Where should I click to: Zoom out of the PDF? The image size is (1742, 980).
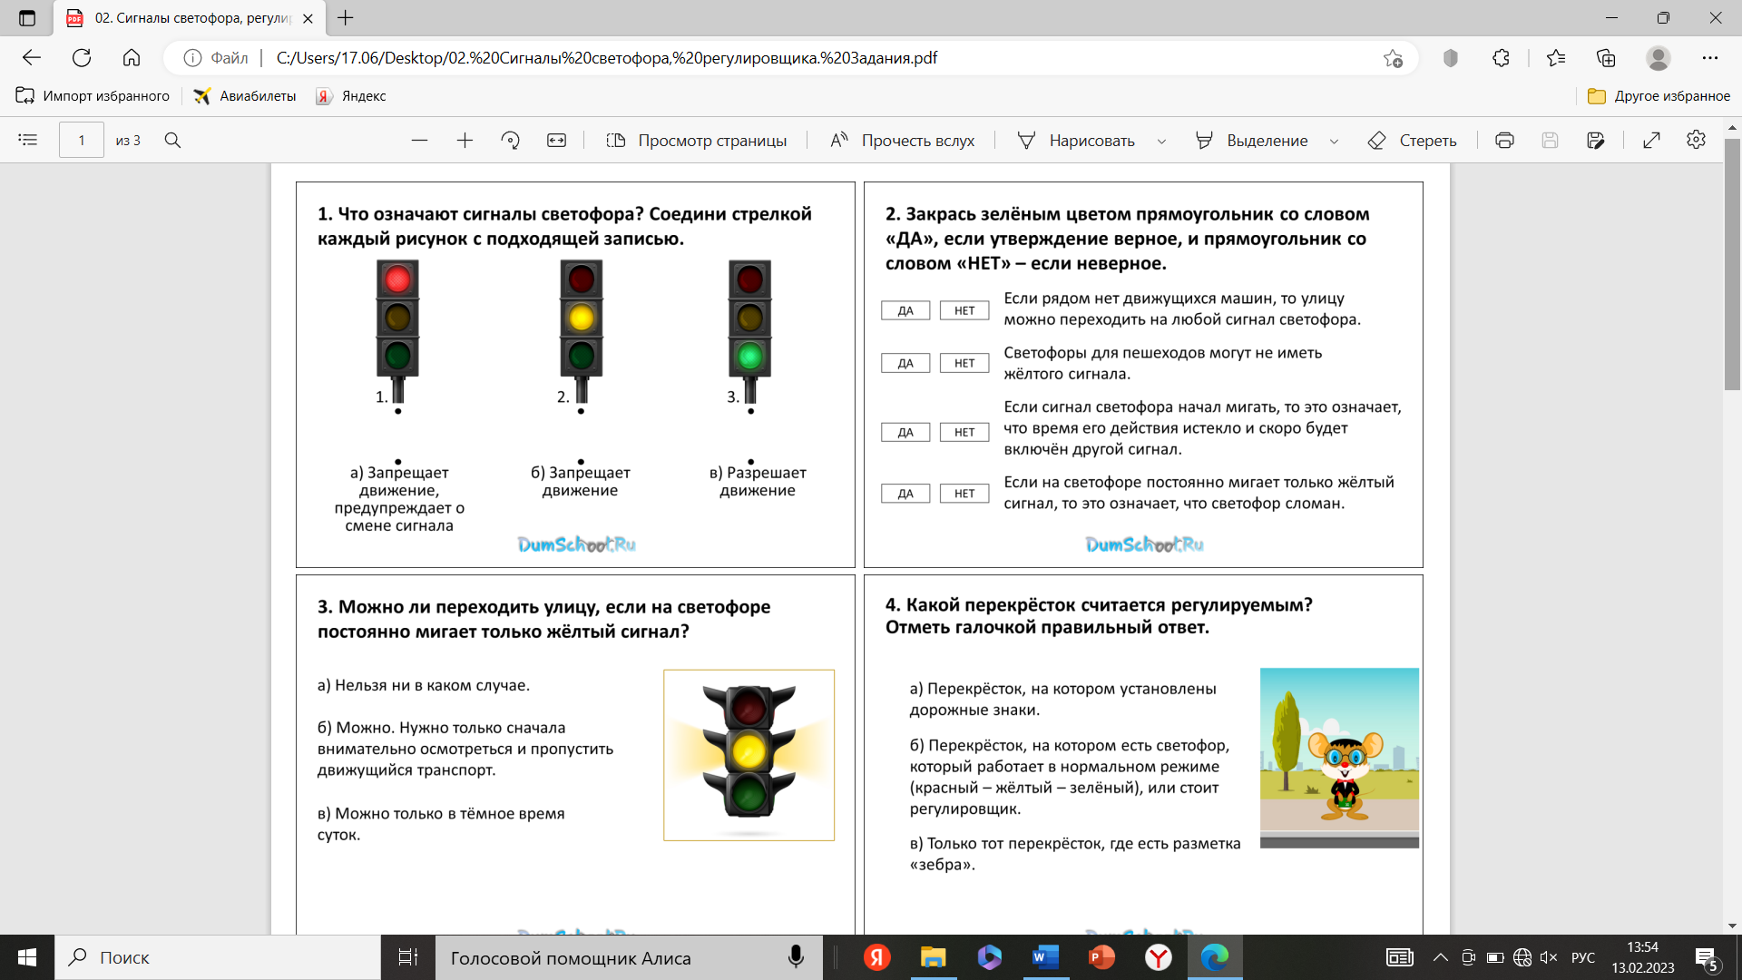point(419,140)
